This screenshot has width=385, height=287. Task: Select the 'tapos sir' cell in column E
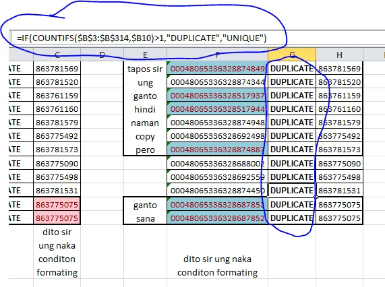point(145,69)
